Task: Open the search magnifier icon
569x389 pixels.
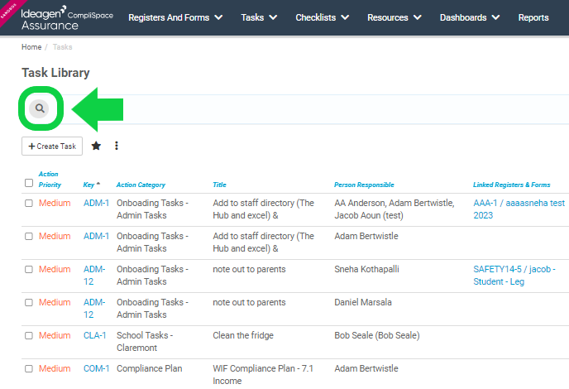Action: (40, 108)
